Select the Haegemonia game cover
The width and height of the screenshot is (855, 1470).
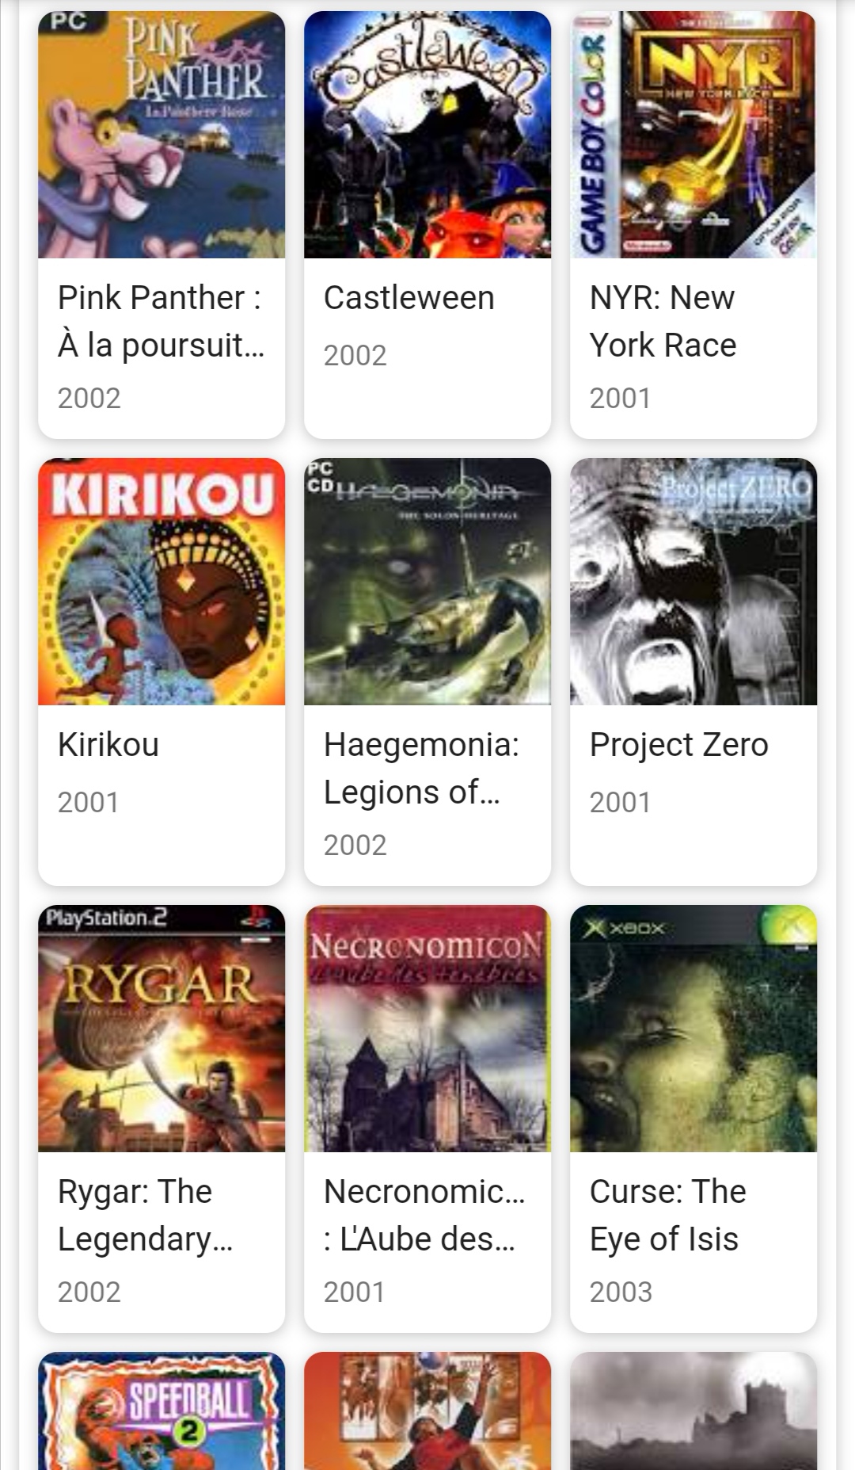point(427,582)
